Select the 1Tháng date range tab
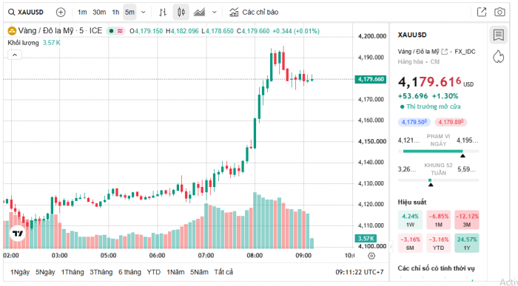 pos(73,272)
